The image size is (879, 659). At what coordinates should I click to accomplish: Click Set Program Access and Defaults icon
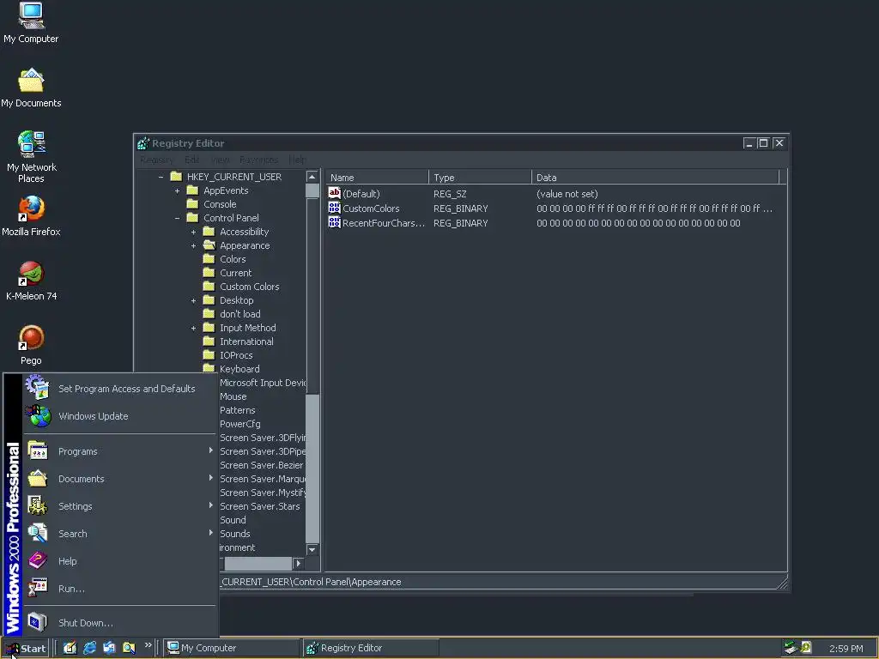click(38, 387)
